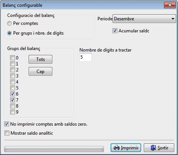Uncheck group 6 in Grups del balanç
The width and height of the screenshot is (178, 155).
coord(12,94)
